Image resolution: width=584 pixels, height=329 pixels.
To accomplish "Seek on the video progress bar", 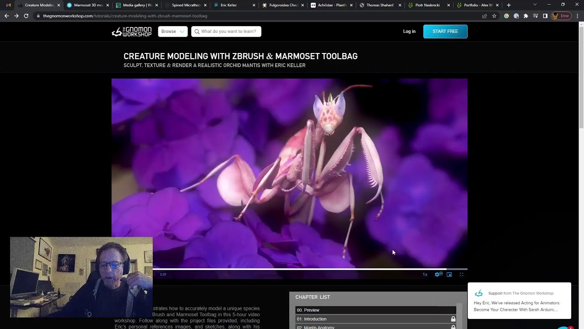I will (x=310, y=269).
